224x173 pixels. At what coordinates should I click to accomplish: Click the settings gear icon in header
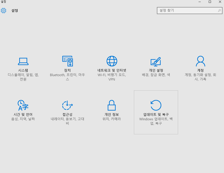tap(3, 10)
